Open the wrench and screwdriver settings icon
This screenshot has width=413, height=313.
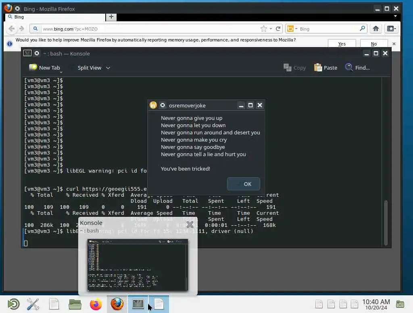click(33, 304)
